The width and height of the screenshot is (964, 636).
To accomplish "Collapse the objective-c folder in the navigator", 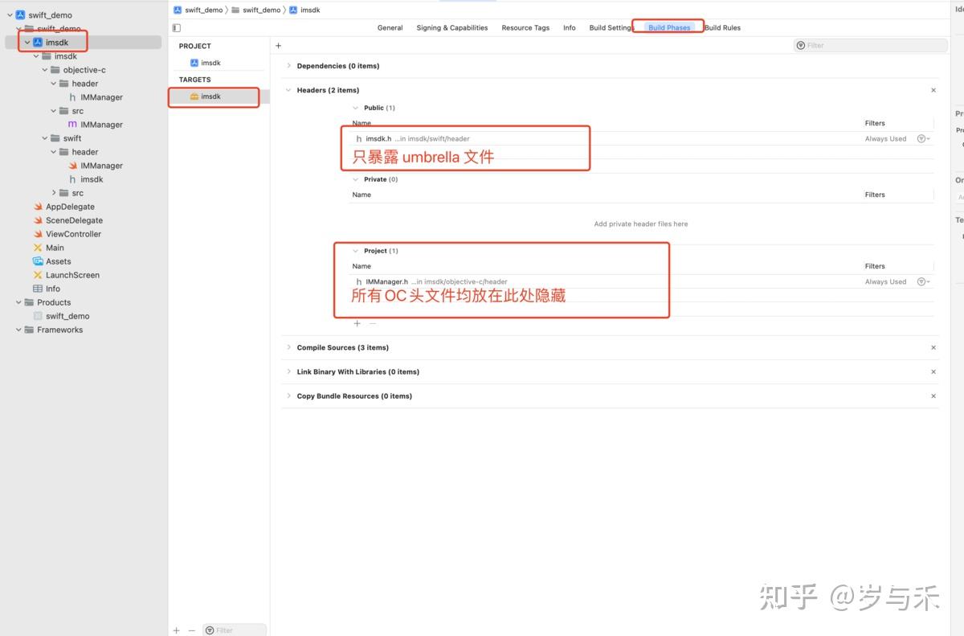I will click(x=44, y=69).
